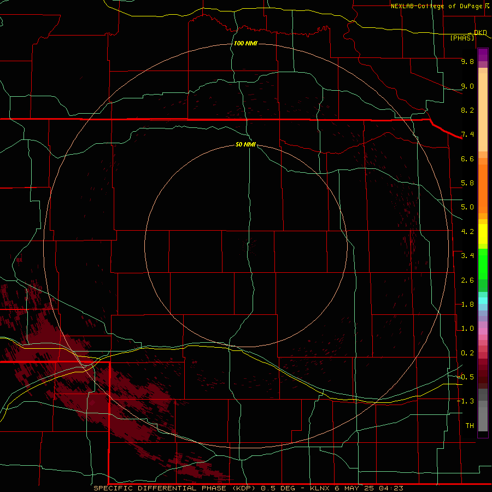Click the 5.0 scale value
Image resolution: width=492 pixels, height=492 pixels.
pyautogui.click(x=467, y=207)
